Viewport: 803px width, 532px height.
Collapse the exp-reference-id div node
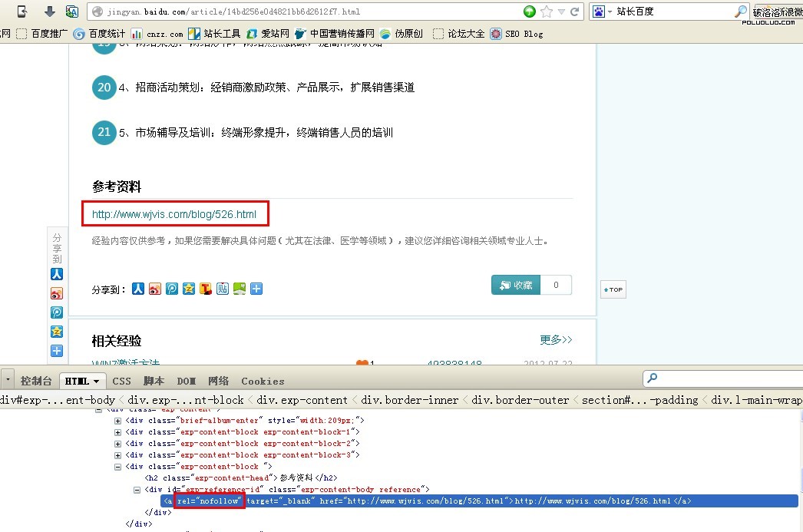click(137, 490)
